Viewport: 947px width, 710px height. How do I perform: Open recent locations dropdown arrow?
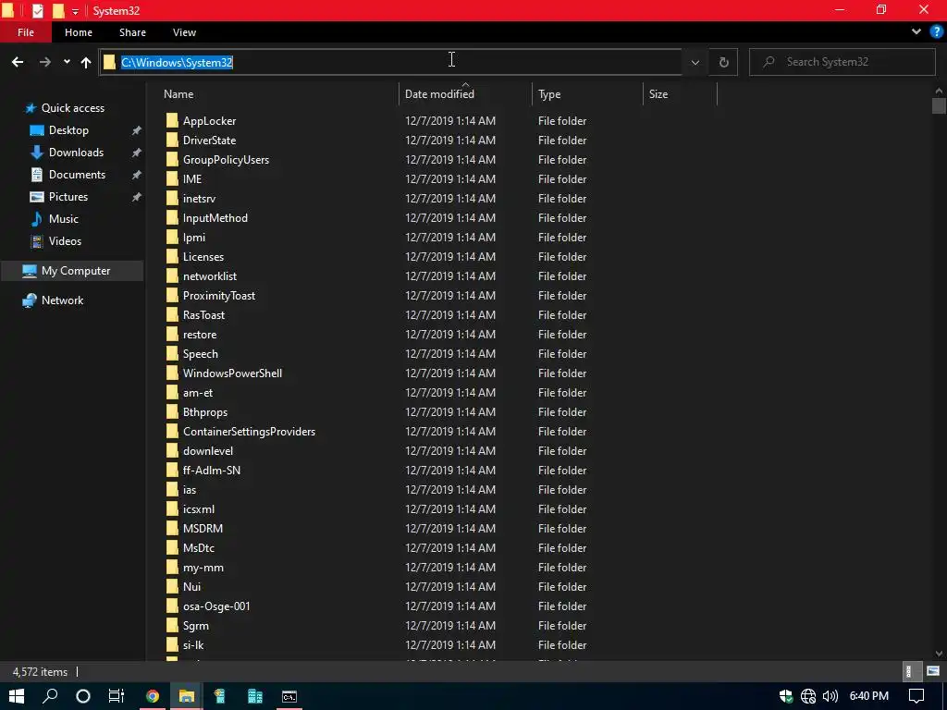pyautogui.click(x=67, y=62)
